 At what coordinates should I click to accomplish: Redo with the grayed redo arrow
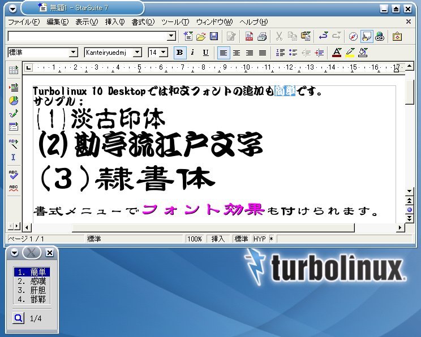coord(336,36)
